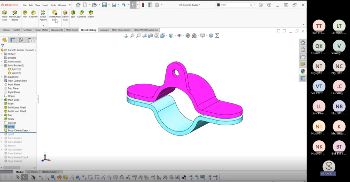Viewport: 350px width, 182px height.
Task: Create a New document
Action: tap(85, 5)
